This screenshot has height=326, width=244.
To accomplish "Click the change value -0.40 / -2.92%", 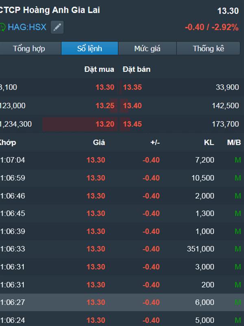I will [x=211, y=27].
